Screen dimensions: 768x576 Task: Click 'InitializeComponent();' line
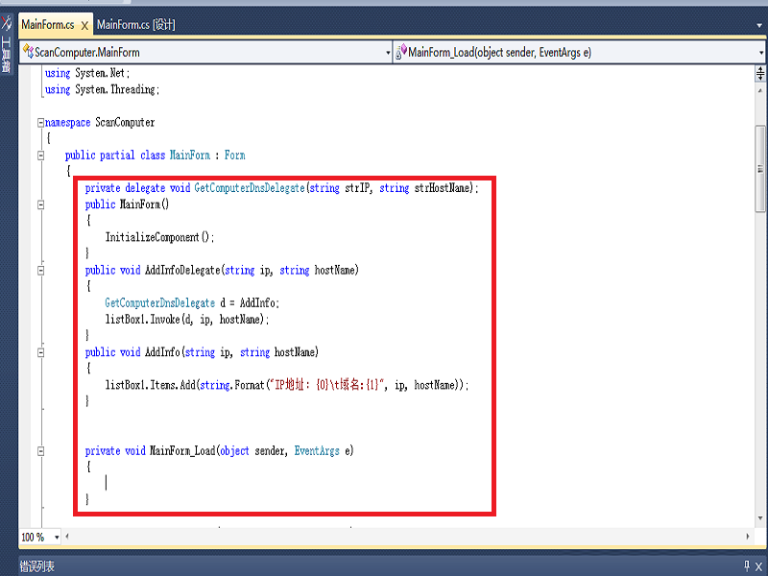point(159,237)
